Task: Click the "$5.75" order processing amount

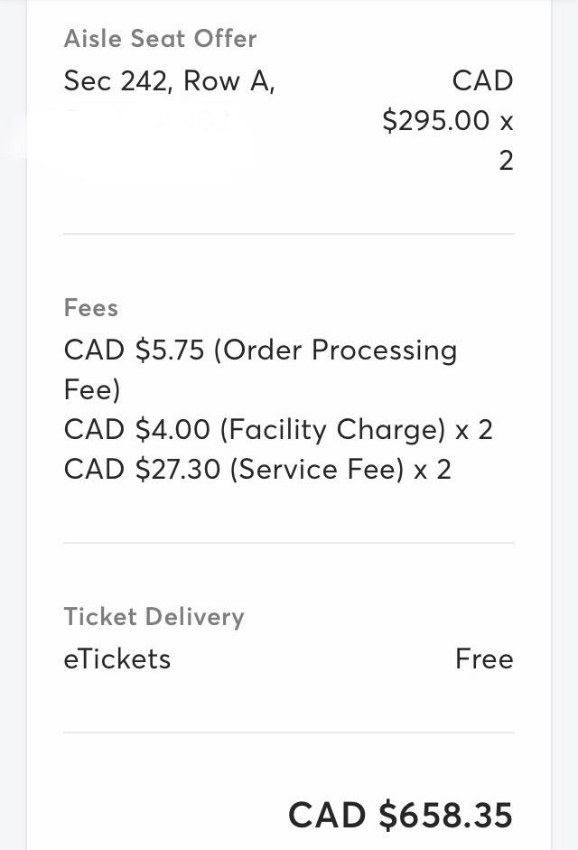Action: (170, 350)
